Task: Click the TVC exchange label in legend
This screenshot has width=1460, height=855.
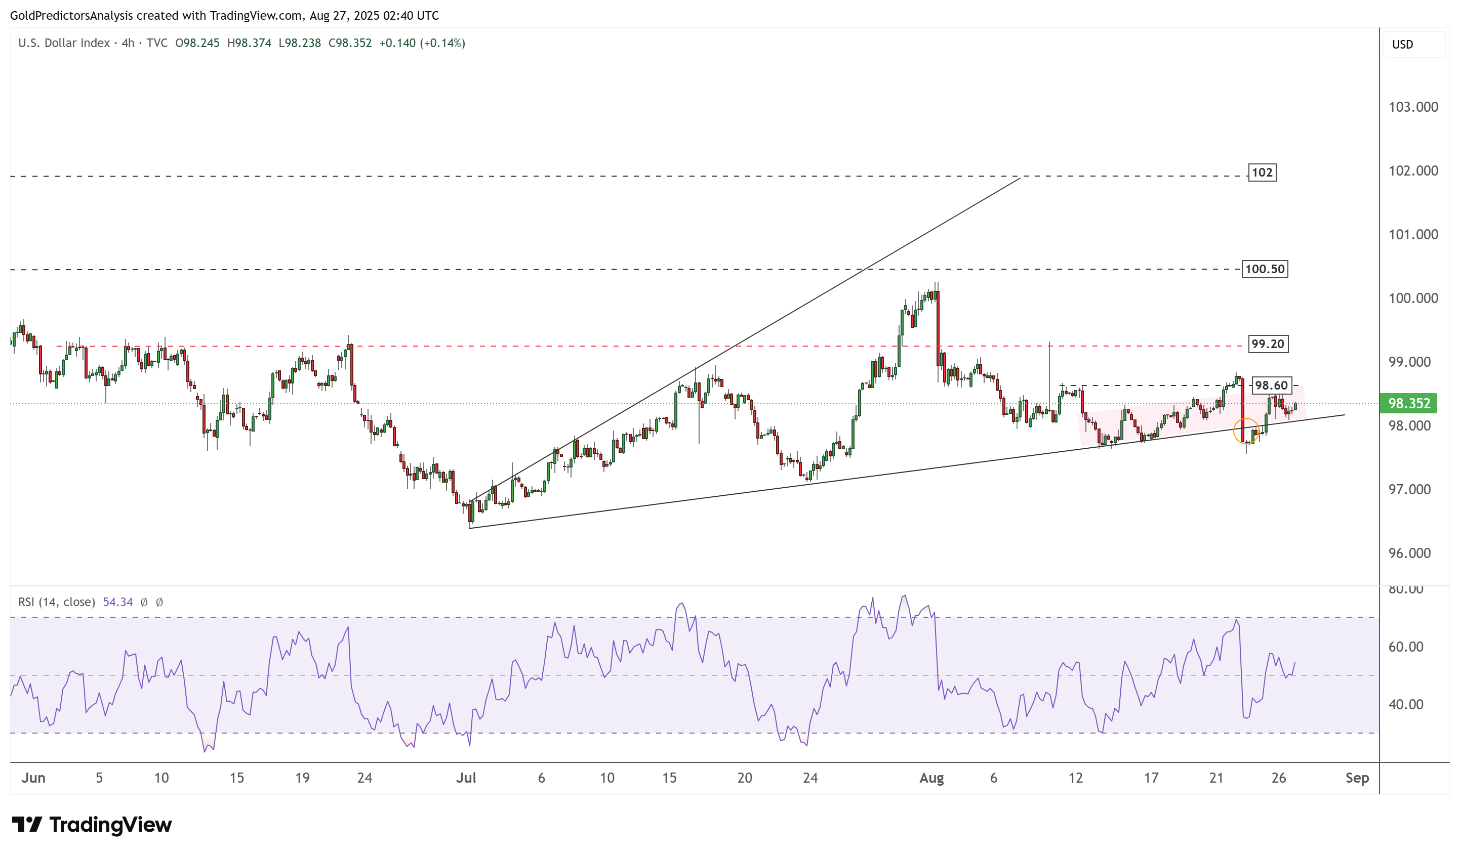Action: [156, 43]
